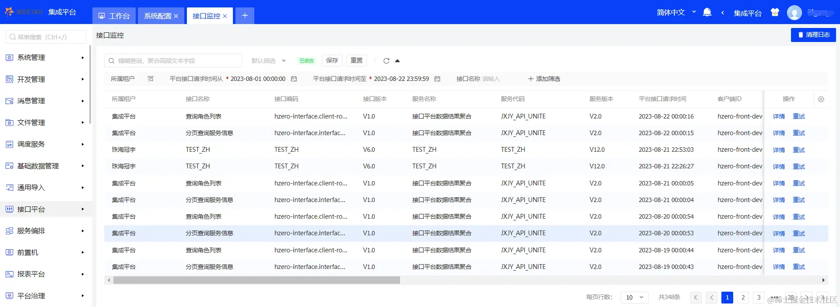The width and height of the screenshot is (840, 307).
Task: Close the 接口监控 tab
Action: (x=225, y=16)
